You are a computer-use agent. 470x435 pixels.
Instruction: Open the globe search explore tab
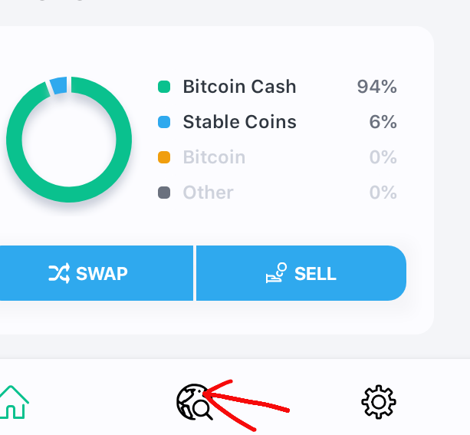[x=195, y=402]
